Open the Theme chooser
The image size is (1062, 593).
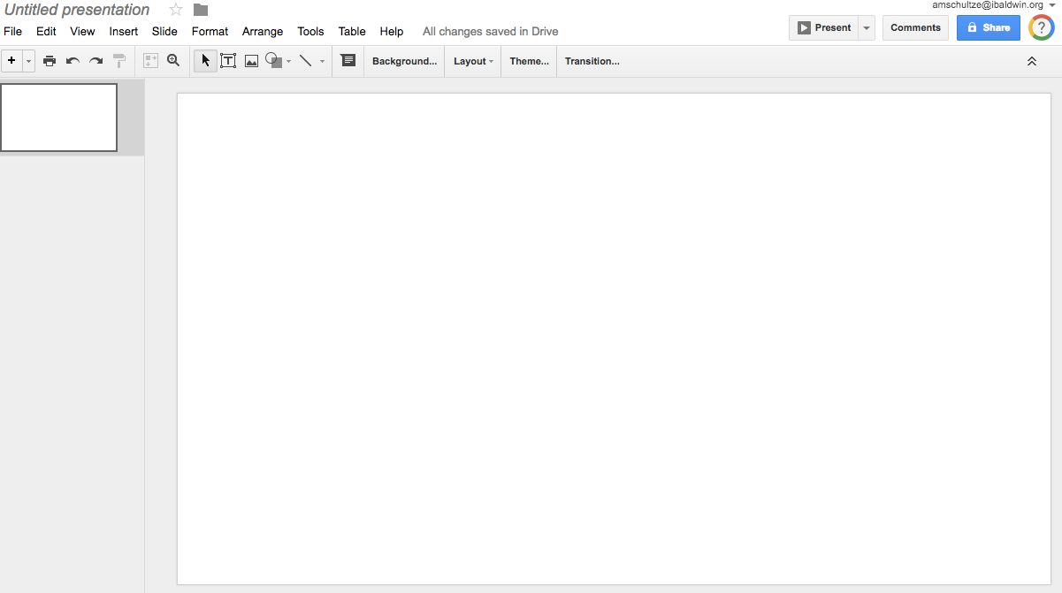[529, 61]
